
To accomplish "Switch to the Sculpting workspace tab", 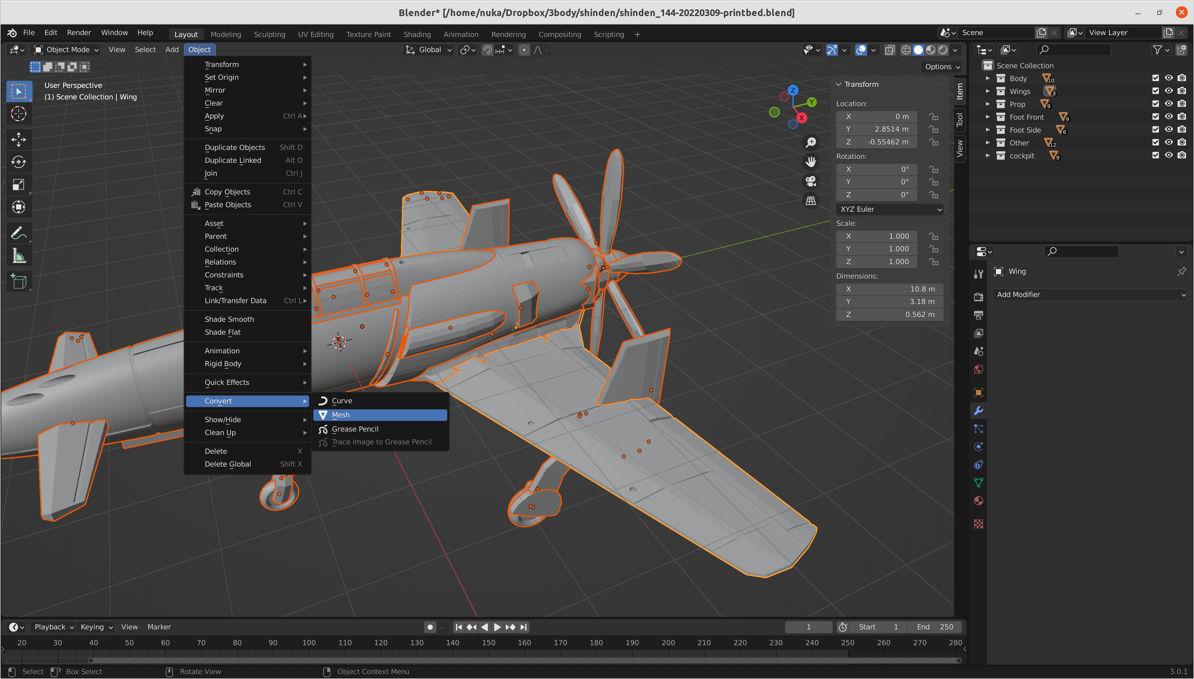I will pyautogui.click(x=269, y=34).
